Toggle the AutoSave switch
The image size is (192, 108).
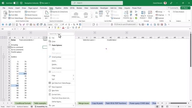(x=16, y=3)
